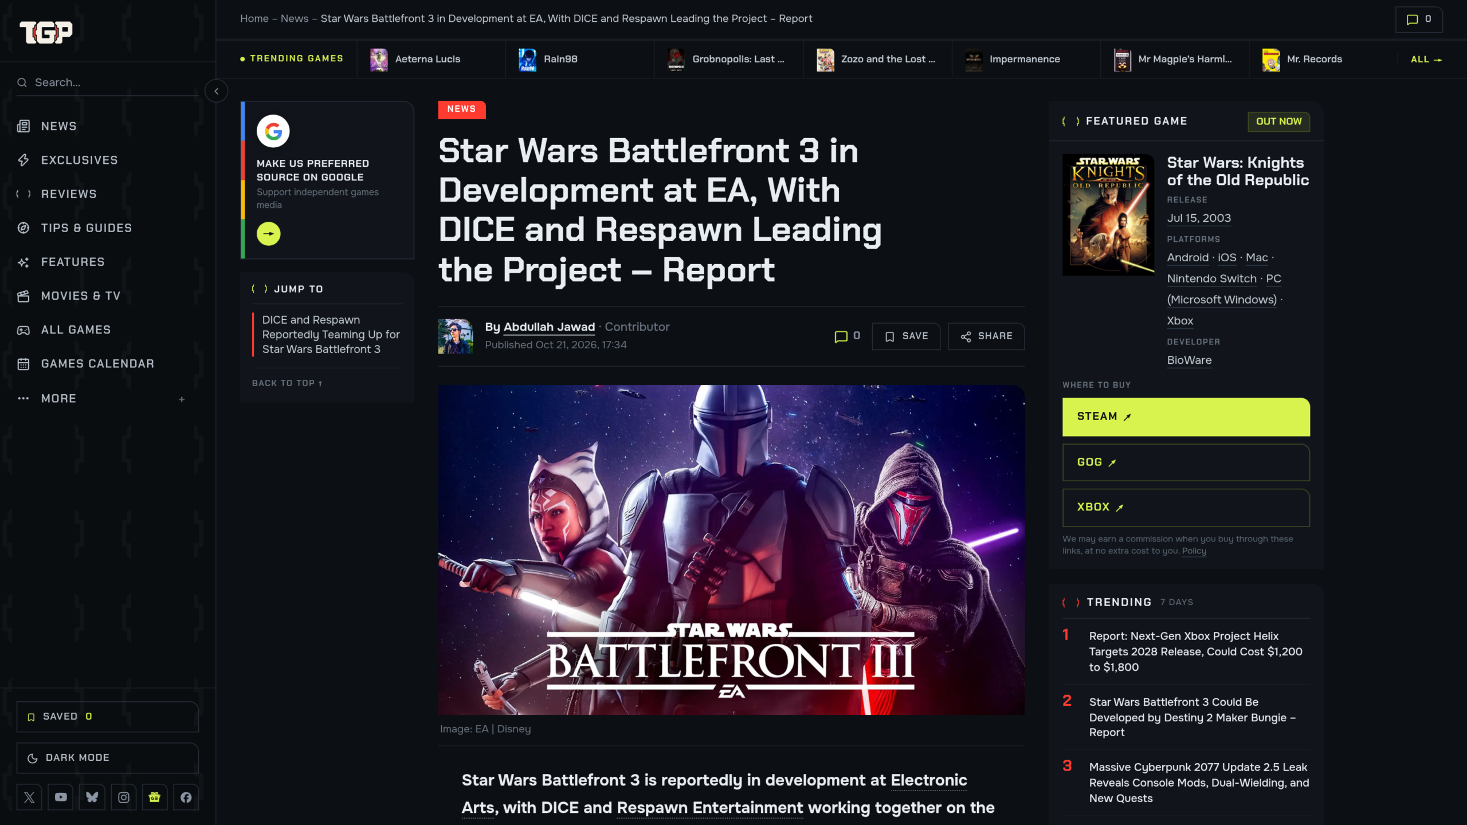Open trending article about Destiny 2 Maker Bungie

[1192, 717]
